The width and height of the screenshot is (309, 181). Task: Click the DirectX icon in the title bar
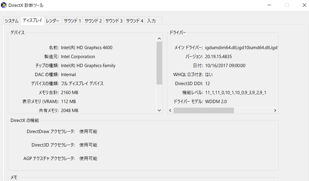click(4, 5)
